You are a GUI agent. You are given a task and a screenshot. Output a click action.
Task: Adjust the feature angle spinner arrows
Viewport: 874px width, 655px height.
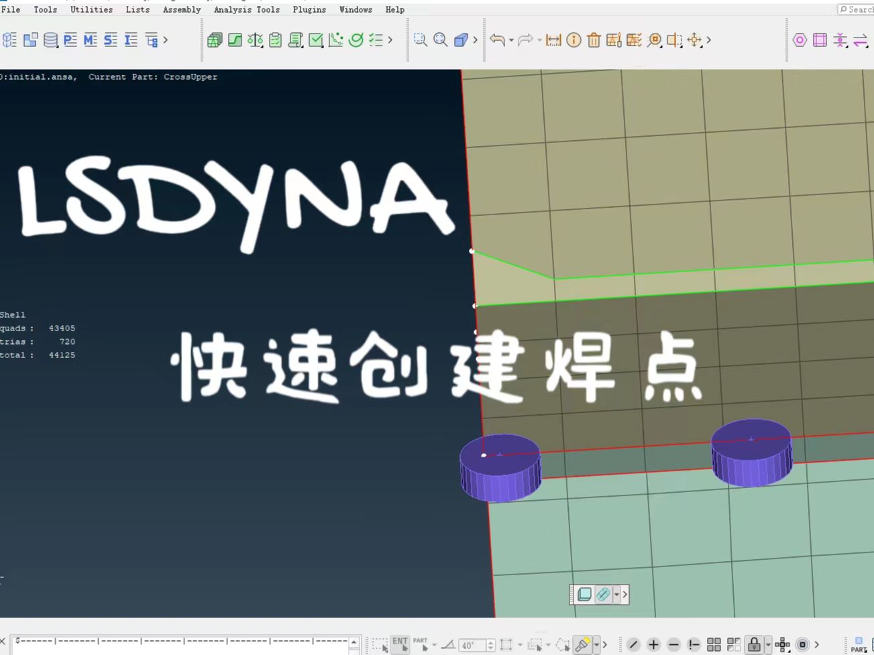tap(491, 646)
